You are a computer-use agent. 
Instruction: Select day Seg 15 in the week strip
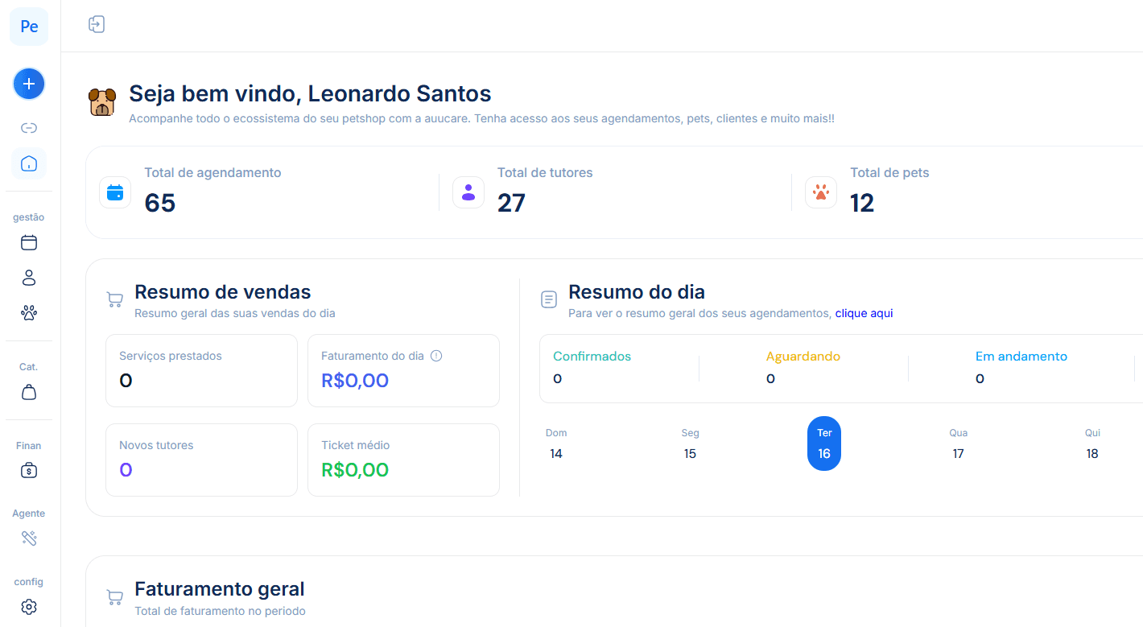(690, 443)
